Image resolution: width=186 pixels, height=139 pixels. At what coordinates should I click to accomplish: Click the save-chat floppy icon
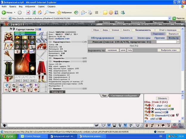(x=114, y=125)
